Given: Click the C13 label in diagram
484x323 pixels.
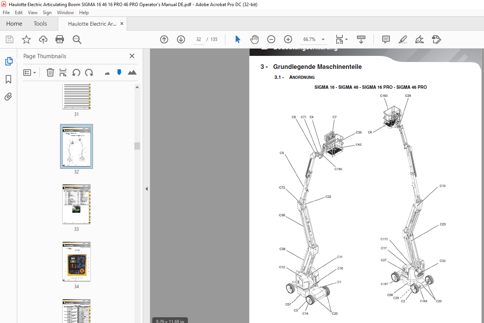Looking at the screenshot, I should pos(443,186).
